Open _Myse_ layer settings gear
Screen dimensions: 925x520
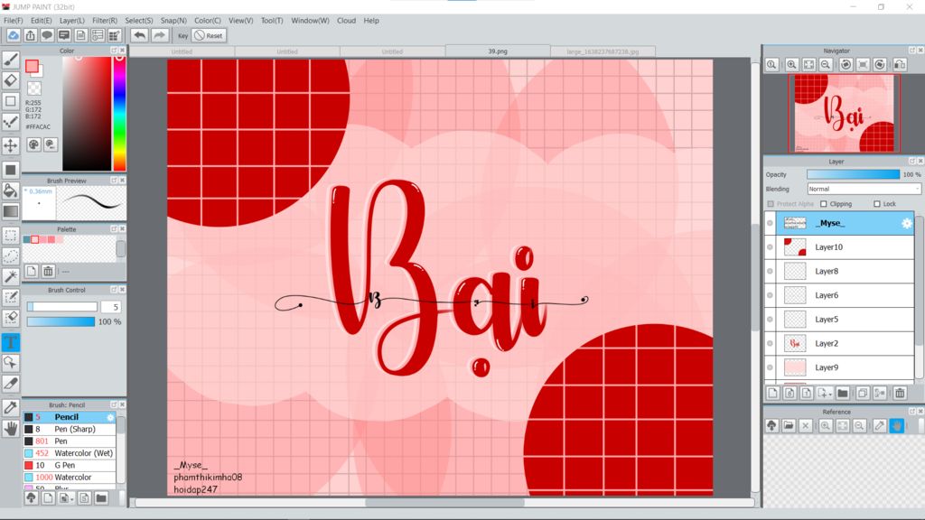tap(907, 223)
